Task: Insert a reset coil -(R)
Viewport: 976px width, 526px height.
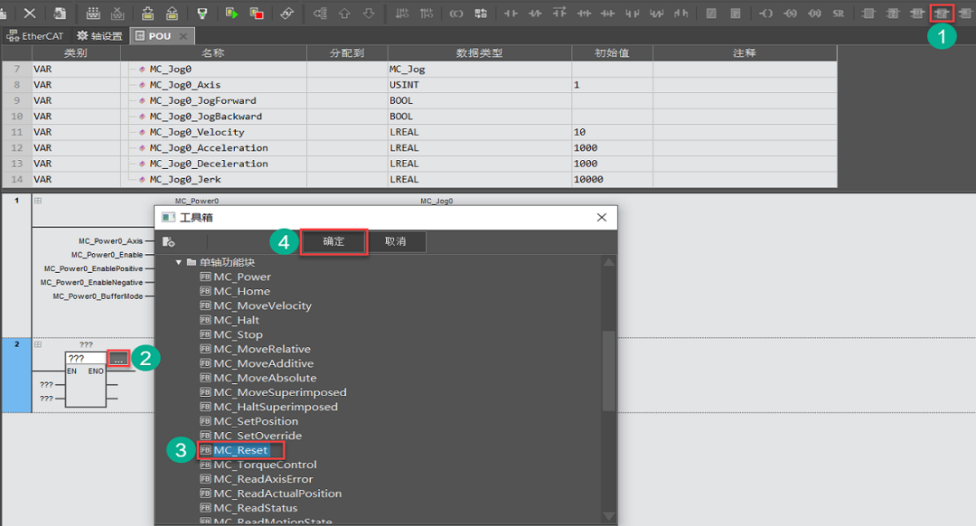Action: click(814, 13)
